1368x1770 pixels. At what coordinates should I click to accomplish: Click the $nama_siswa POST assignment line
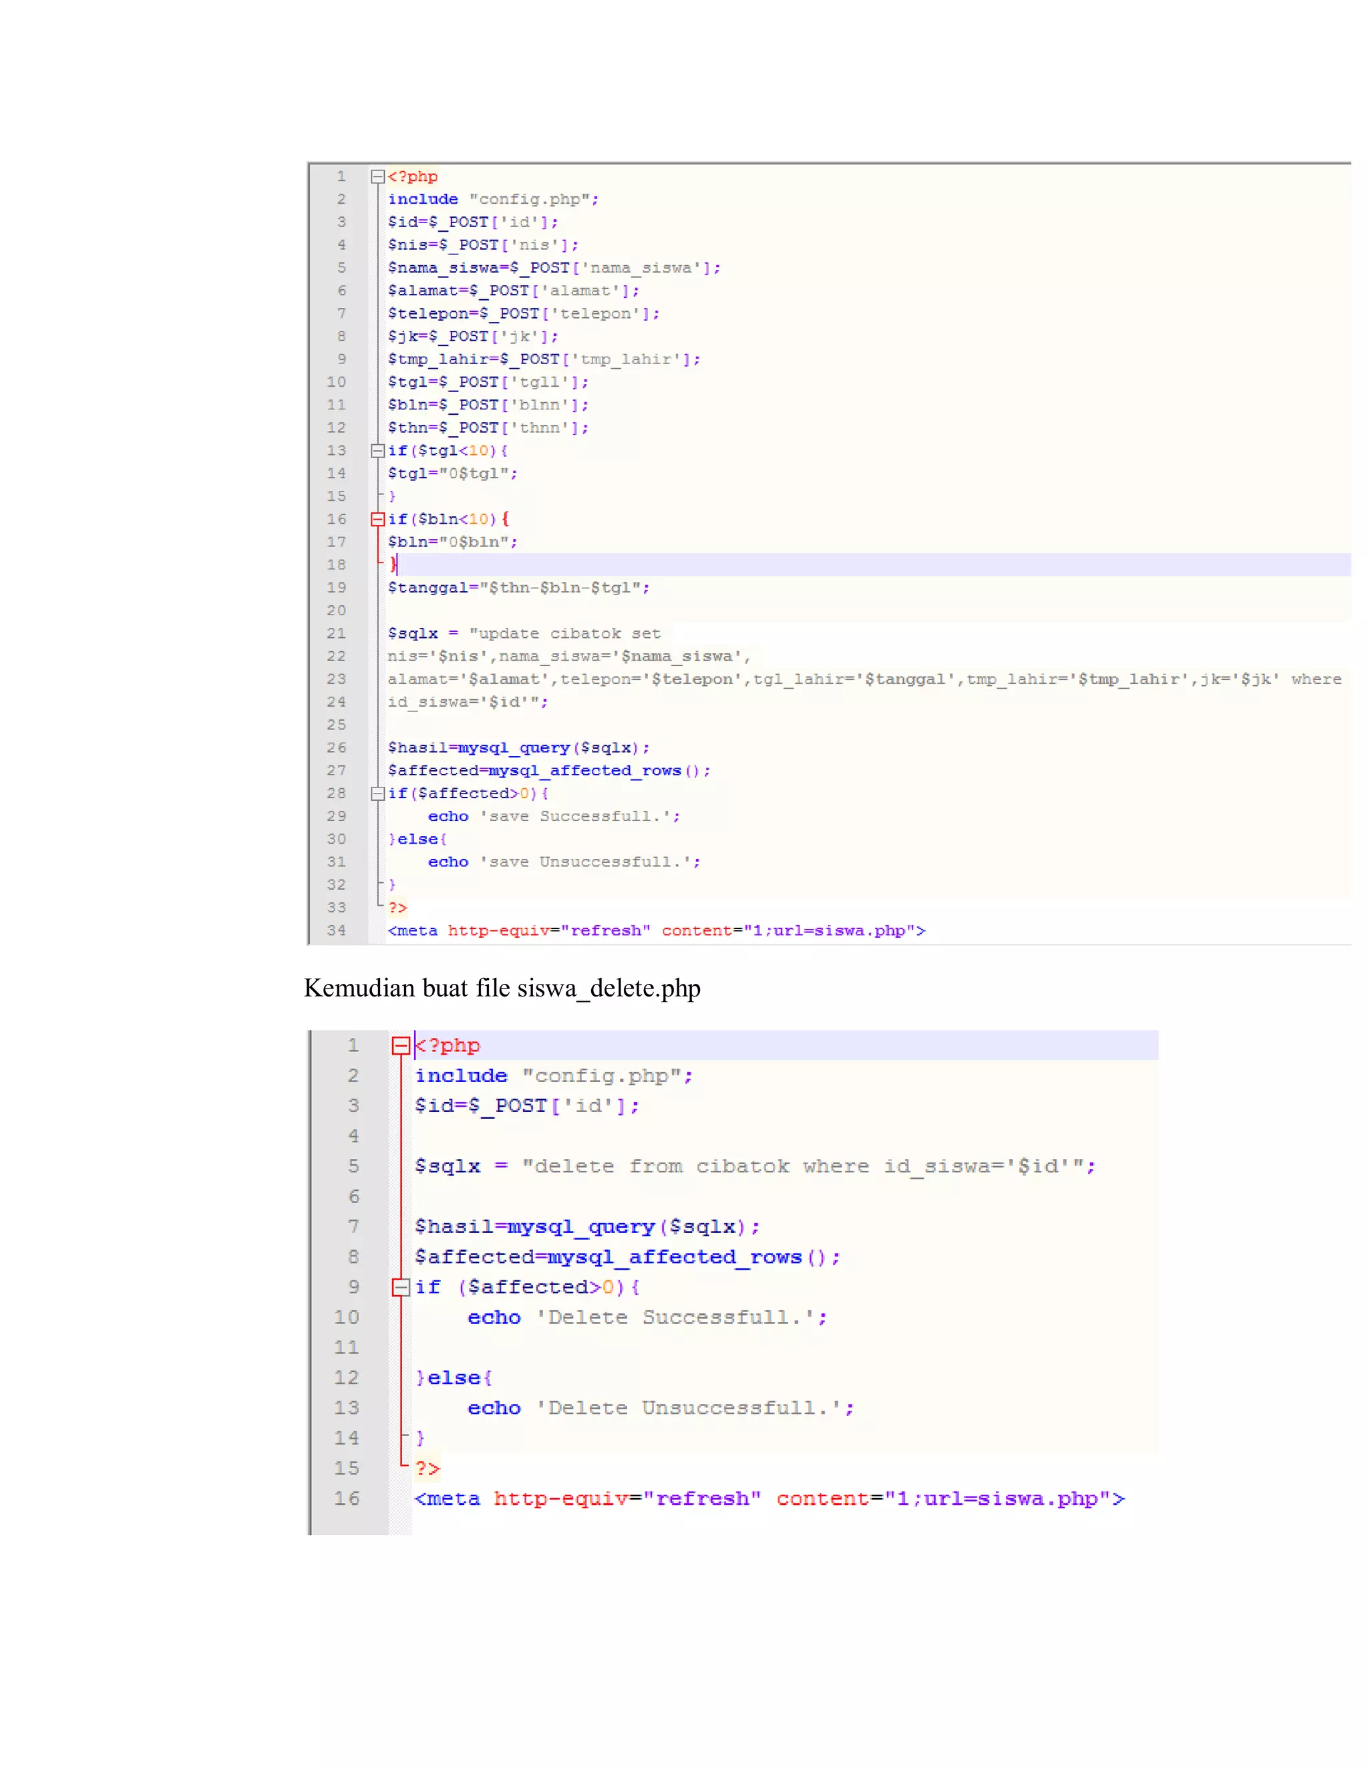554,269
